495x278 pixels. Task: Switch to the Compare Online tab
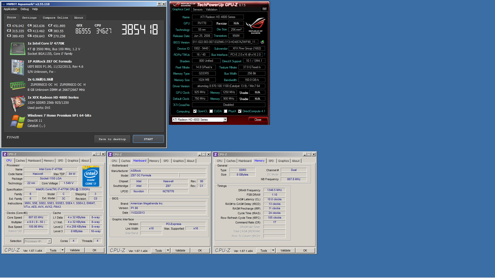(55, 18)
